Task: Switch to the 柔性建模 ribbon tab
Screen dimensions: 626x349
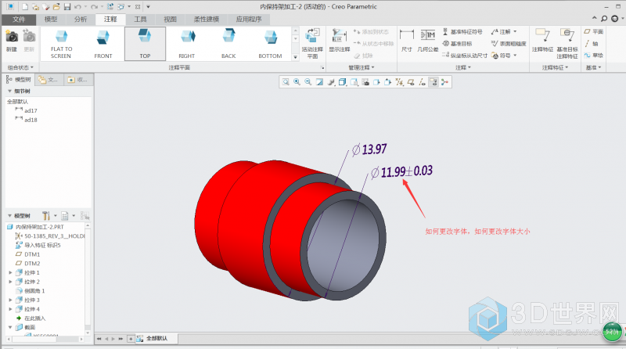Action: (x=207, y=19)
